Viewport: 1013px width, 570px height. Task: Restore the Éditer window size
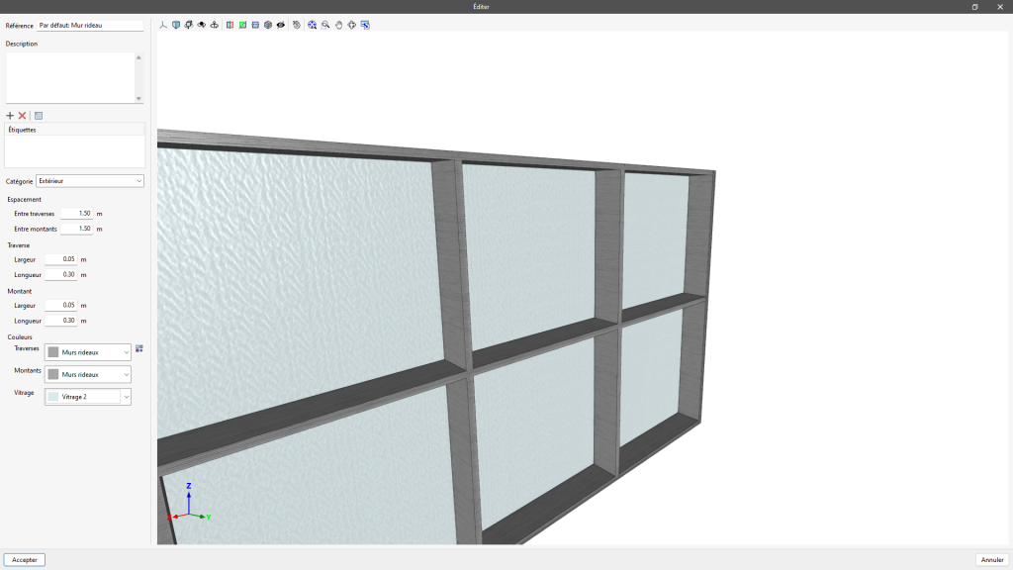point(974,7)
